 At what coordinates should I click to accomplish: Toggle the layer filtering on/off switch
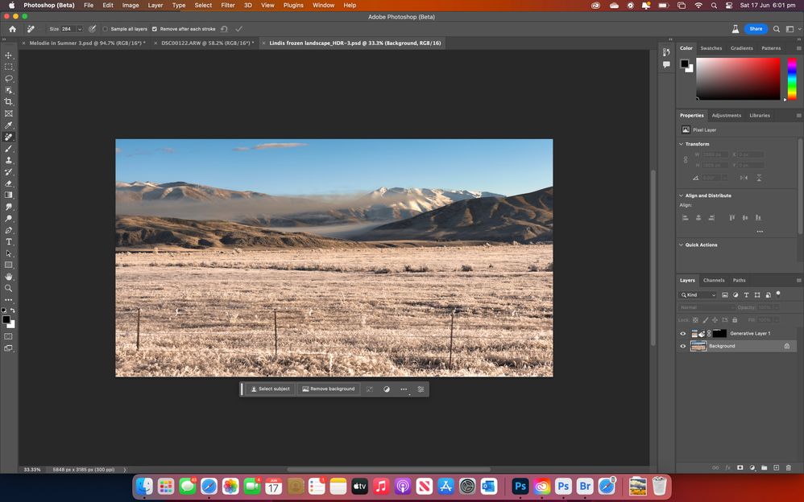pos(778,294)
